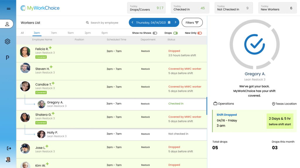The width and height of the screenshot is (300, 168).
Task: Open the Settings gear icon in sidebar
Action: tap(7, 41)
